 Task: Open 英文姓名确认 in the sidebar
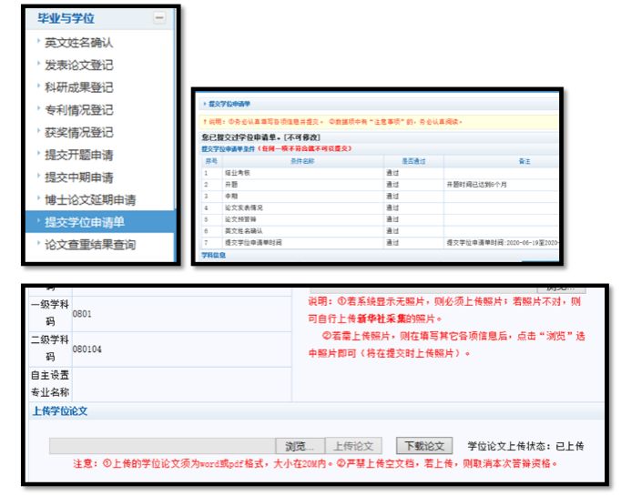pyautogui.click(x=79, y=43)
